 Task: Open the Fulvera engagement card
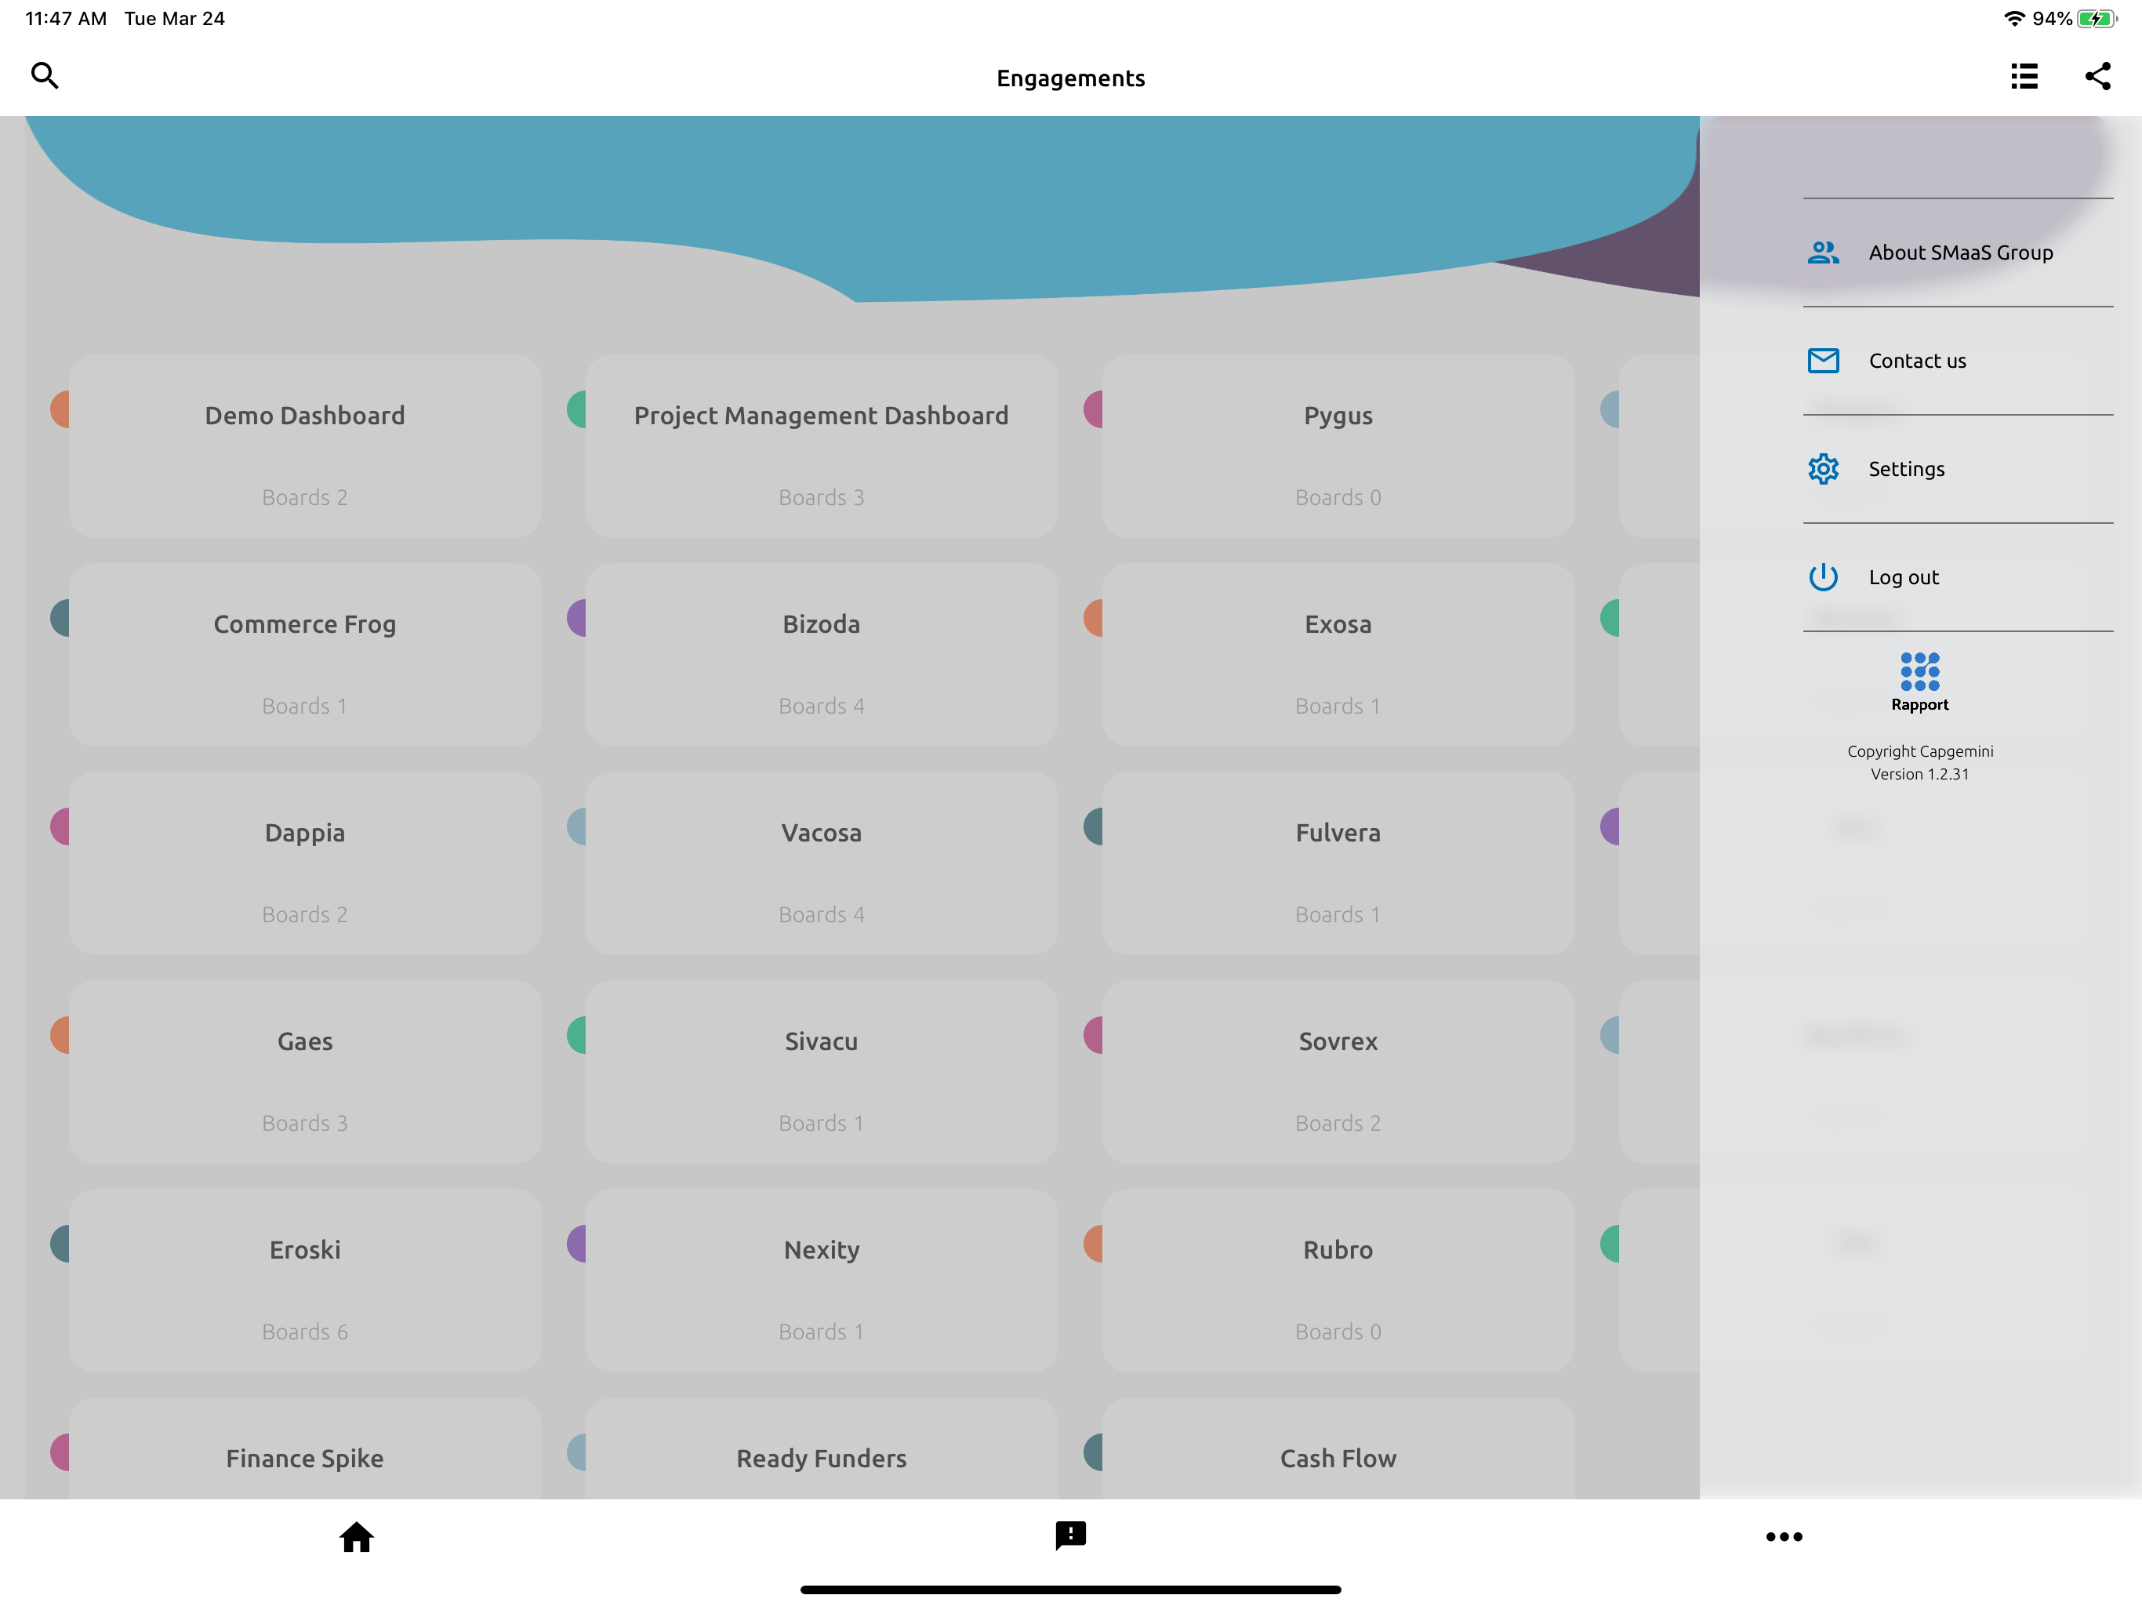[1338, 863]
